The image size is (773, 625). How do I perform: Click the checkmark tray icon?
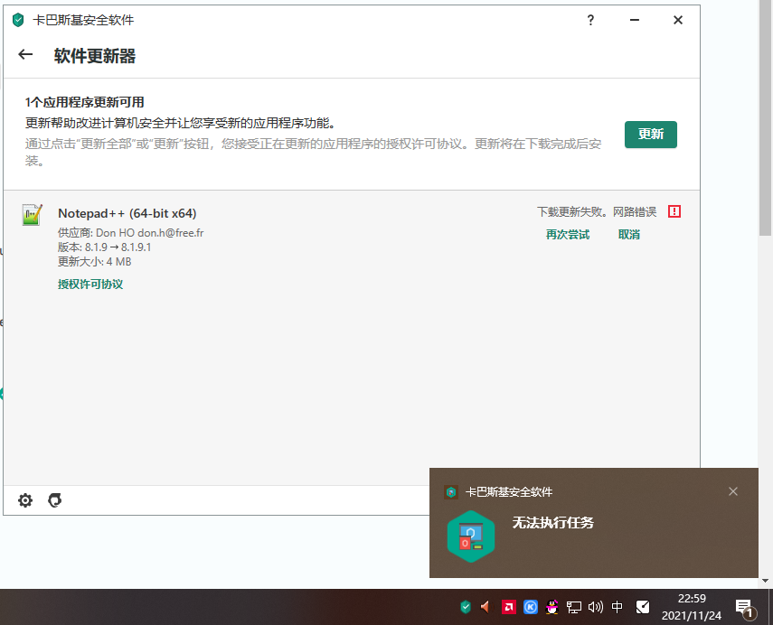point(643,607)
